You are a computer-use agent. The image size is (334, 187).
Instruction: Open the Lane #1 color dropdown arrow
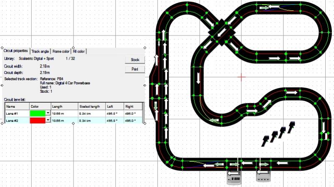(x=48, y=113)
